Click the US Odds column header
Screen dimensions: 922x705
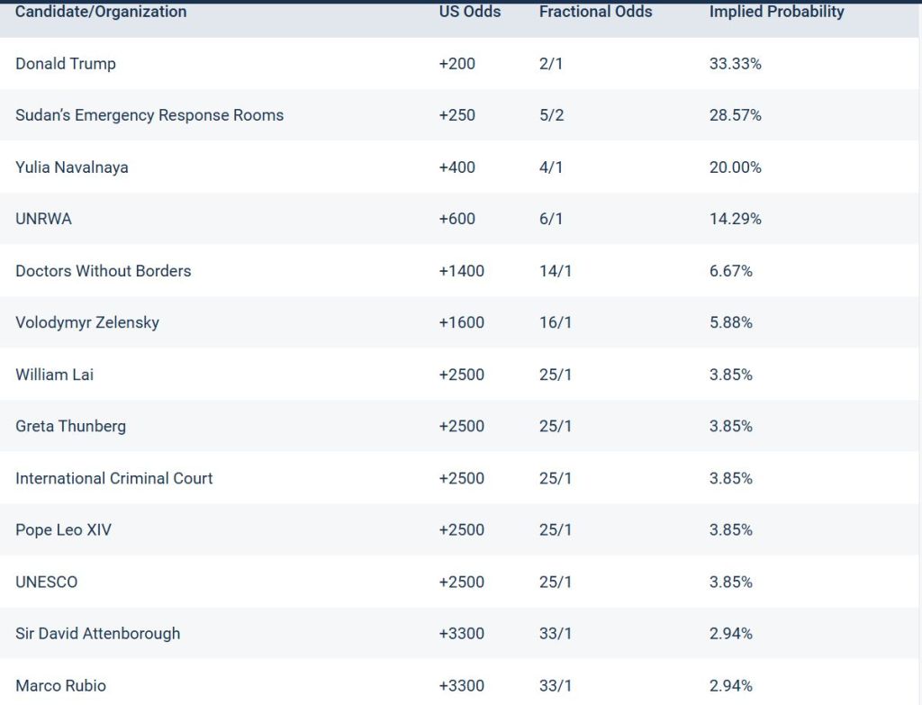[469, 12]
